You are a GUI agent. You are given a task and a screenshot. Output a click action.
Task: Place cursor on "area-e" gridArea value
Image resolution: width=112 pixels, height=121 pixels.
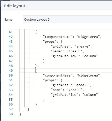tap(82, 47)
